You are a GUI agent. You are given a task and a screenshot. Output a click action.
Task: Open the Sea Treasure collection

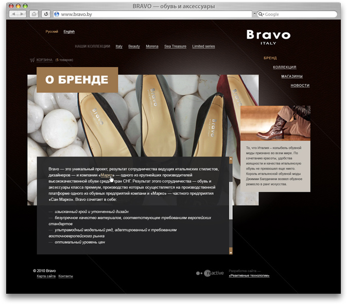(175, 46)
